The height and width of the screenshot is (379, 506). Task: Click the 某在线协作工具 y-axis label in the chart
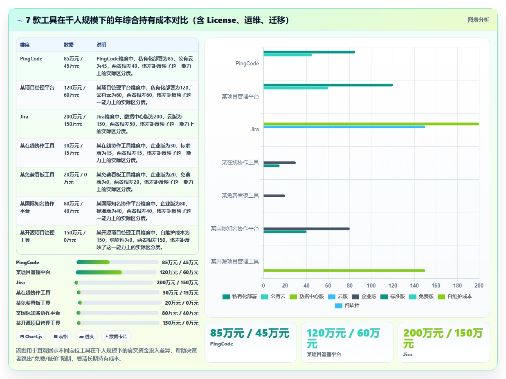pyautogui.click(x=240, y=163)
